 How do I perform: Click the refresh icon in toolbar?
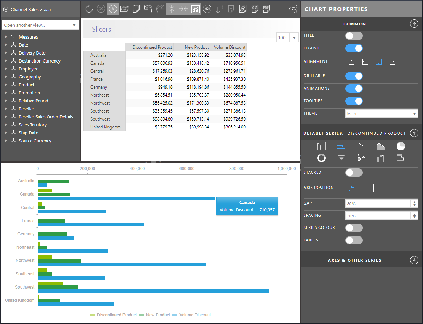pyautogui.click(x=89, y=9)
